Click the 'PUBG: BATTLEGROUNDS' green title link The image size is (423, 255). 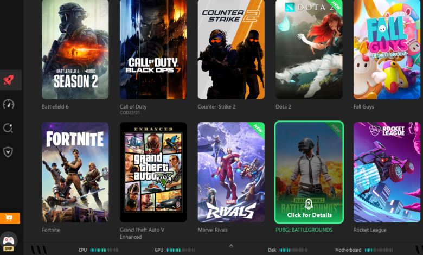coord(304,230)
